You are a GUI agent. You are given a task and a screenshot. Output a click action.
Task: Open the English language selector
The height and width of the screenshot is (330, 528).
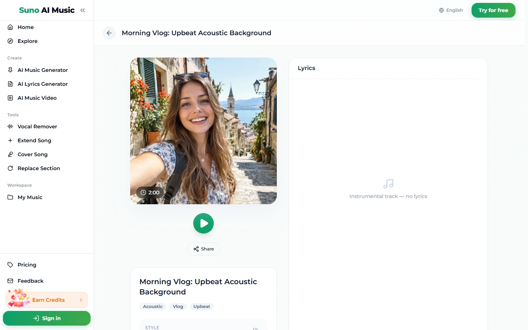[451, 10]
